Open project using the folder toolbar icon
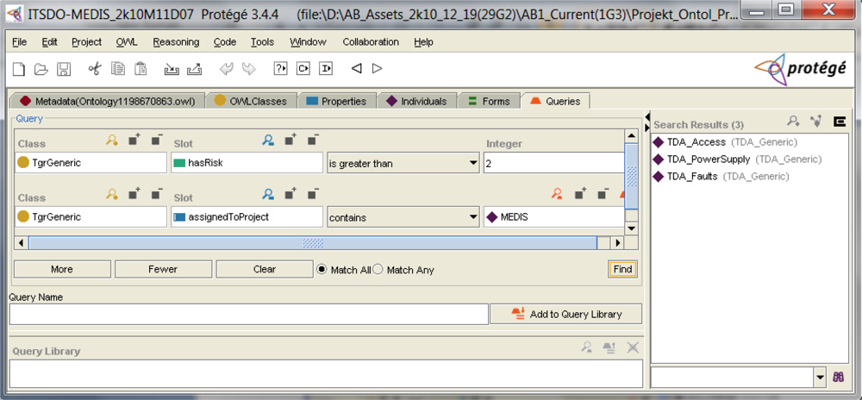 tap(41, 69)
